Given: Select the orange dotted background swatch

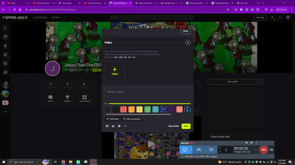Looking at the screenshot, I should (x=131, y=109).
